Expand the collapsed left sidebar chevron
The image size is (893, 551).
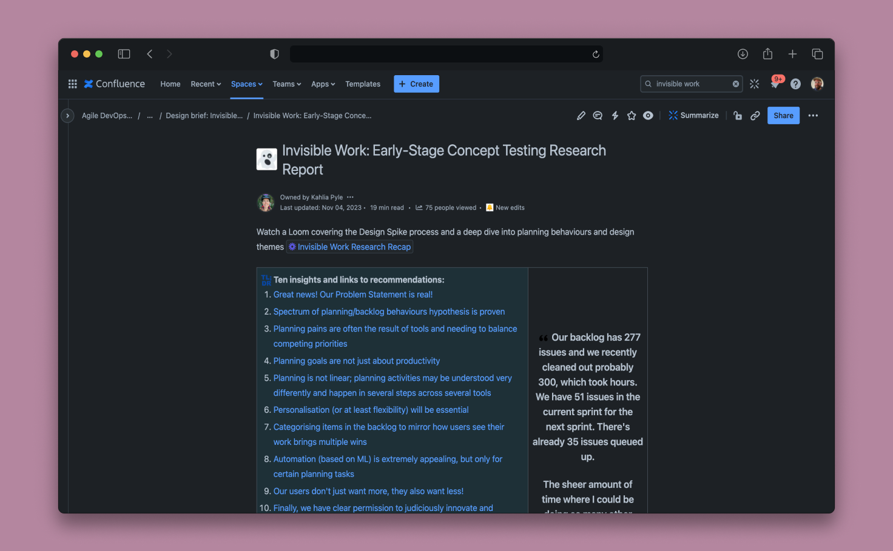tap(67, 116)
